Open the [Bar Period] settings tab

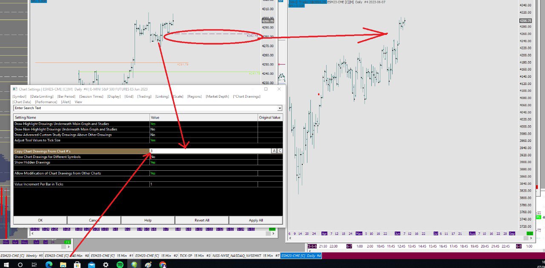pos(66,96)
